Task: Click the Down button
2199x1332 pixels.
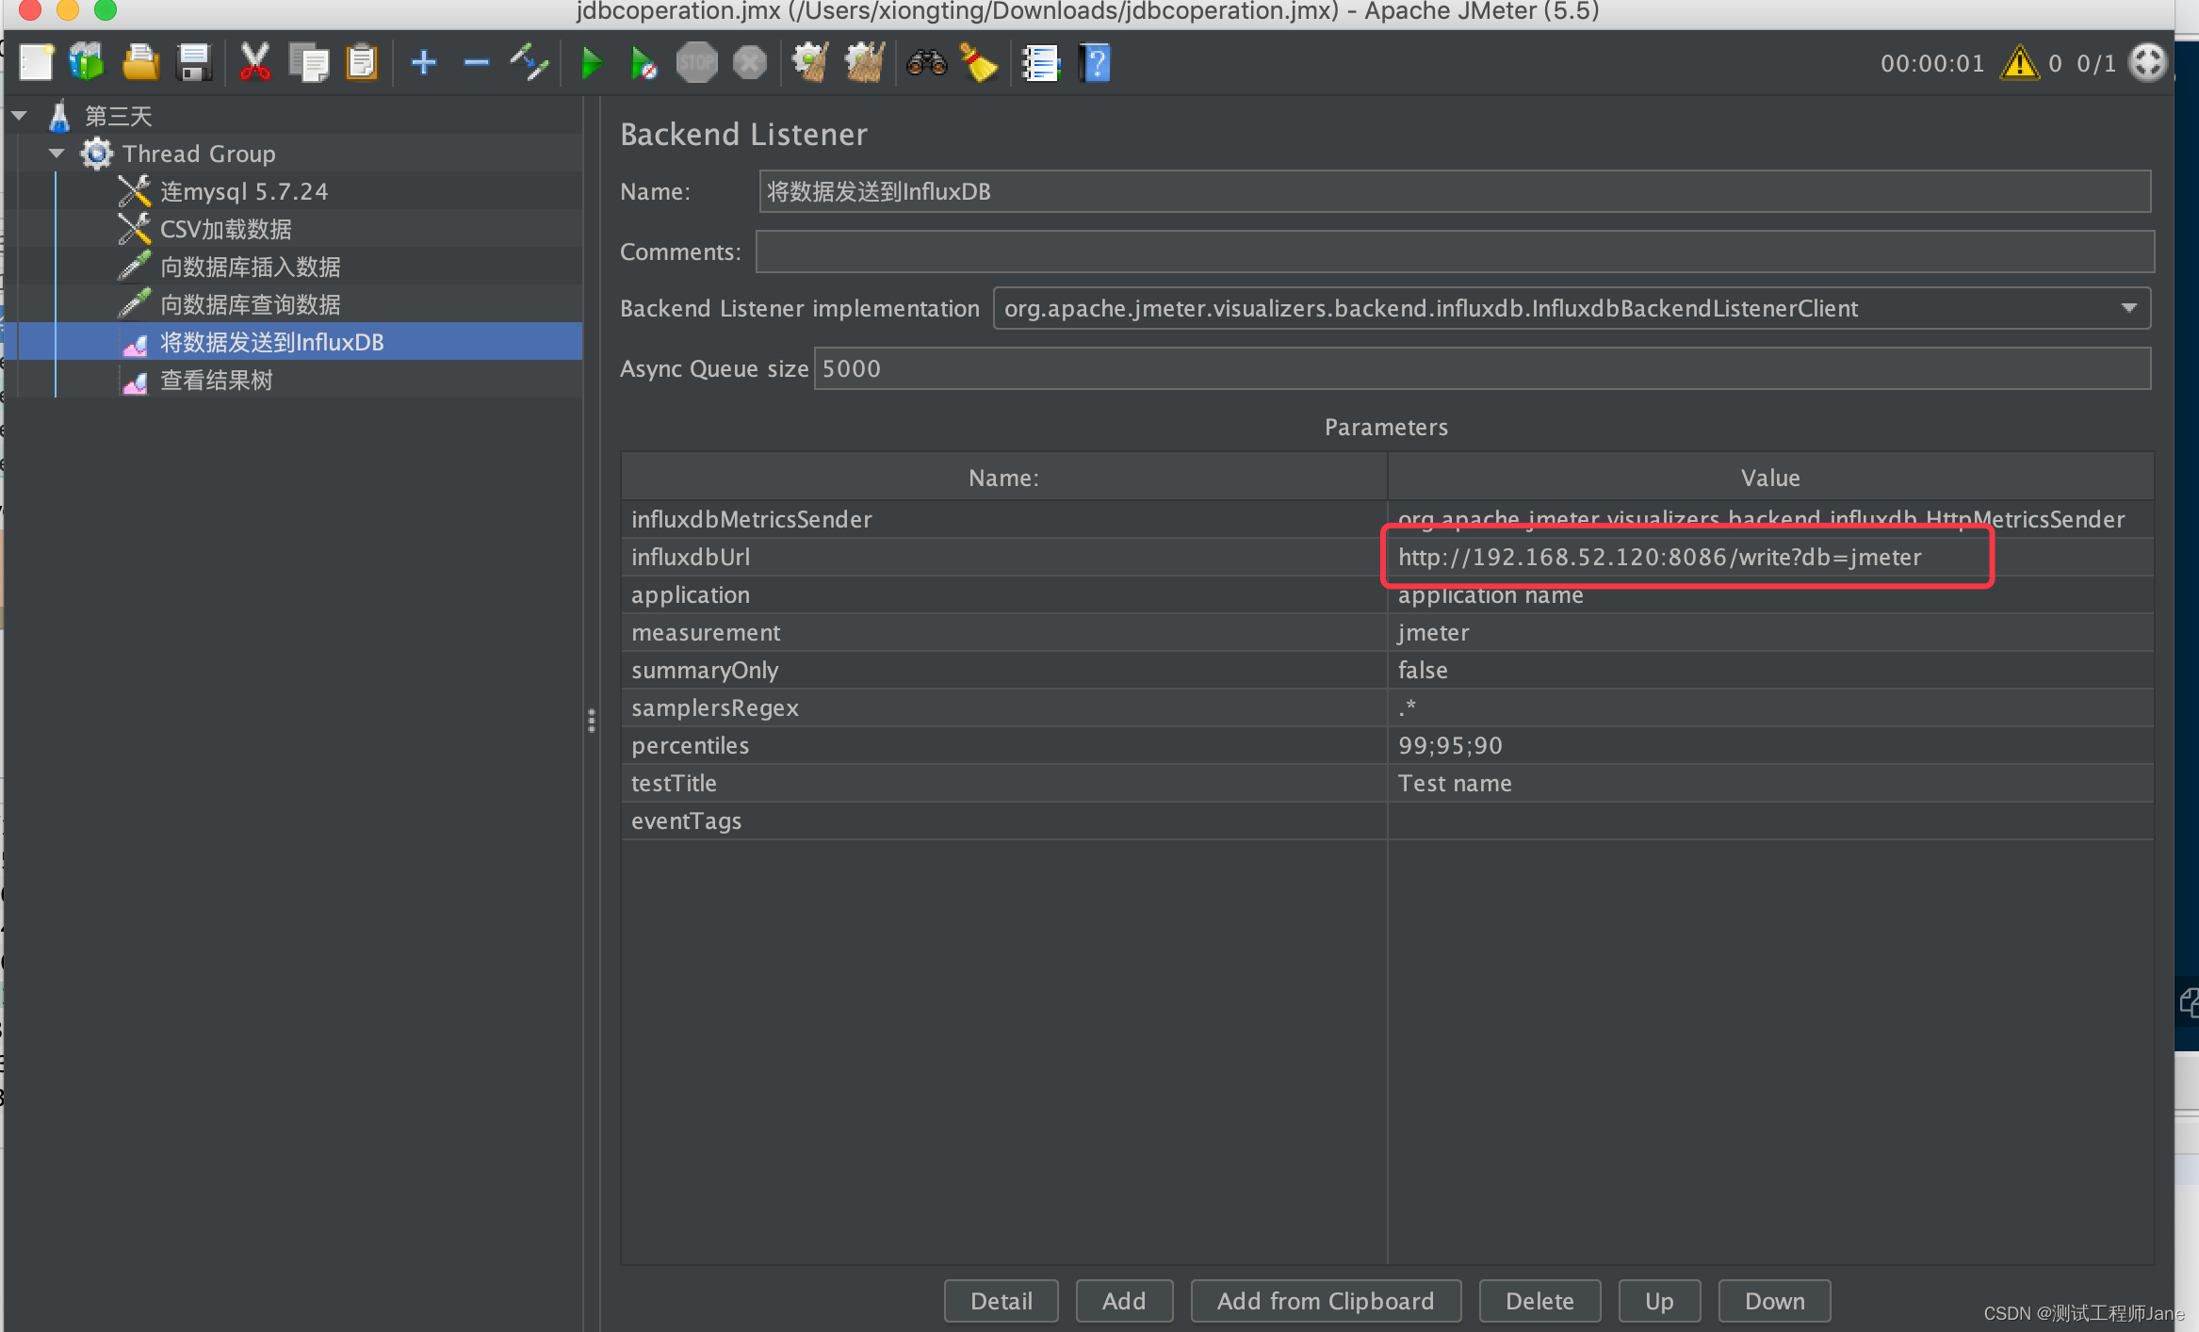Action: click(1775, 1301)
